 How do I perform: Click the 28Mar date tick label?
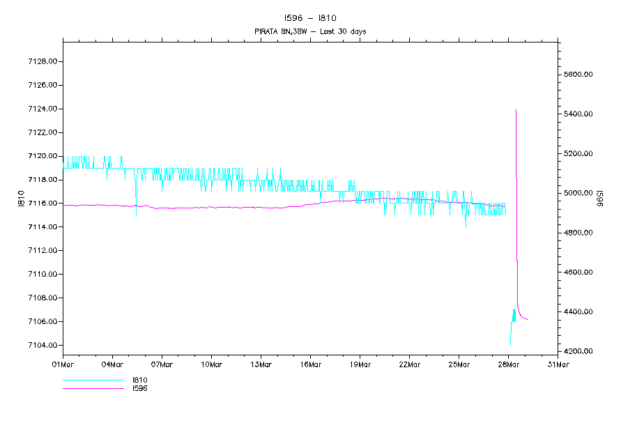[x=509, y=364]
